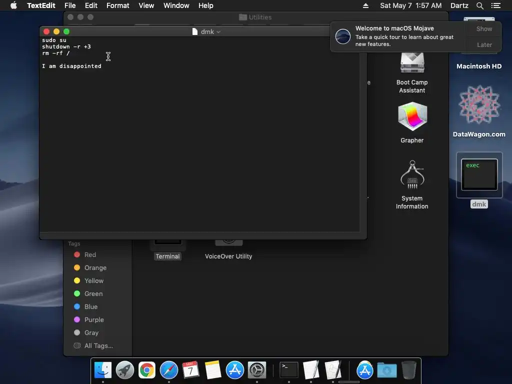Open Finder from the Dock
Screen dimensions: 512x384
tap(103, 370)
